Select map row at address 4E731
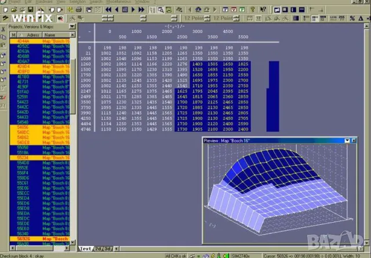The height and width of the screenshot is (258, 371). pyautogui.click(x=40, y=82)
